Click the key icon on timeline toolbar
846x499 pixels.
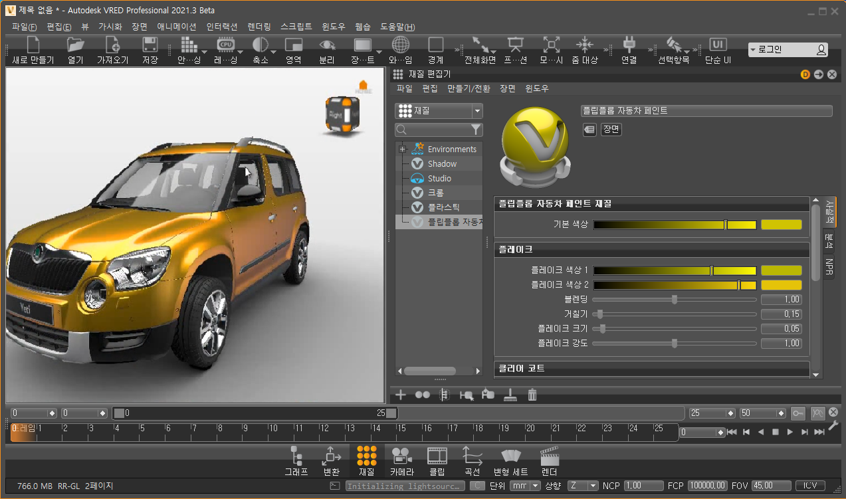tap(798, 413)
